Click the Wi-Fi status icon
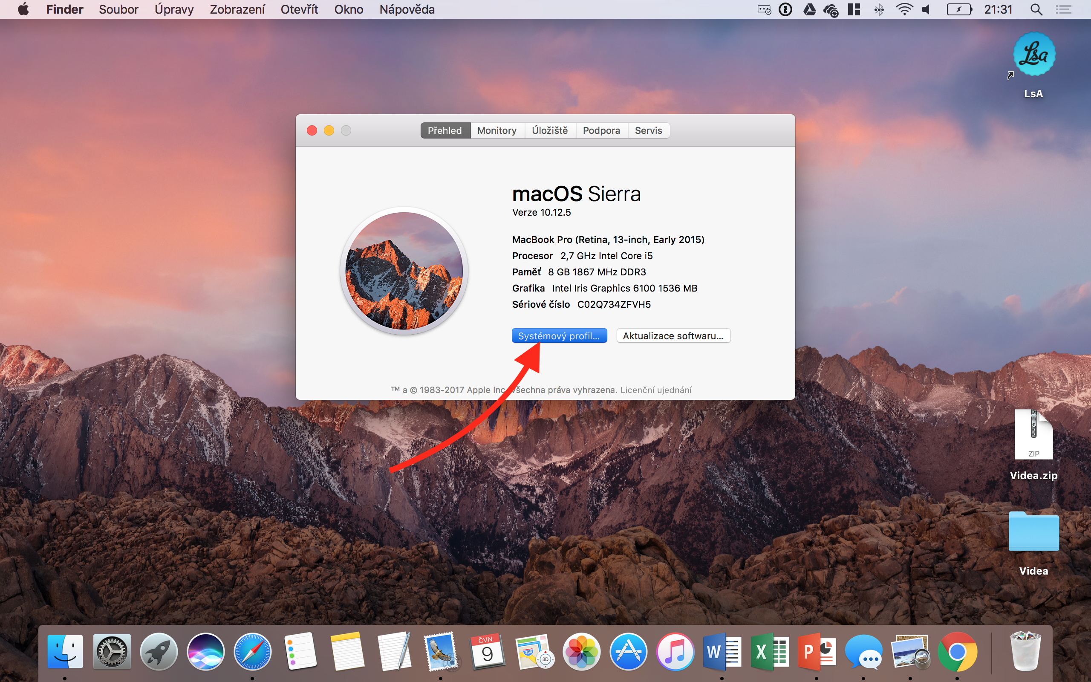The image size is (1091, 682). (x=904, y=9)
